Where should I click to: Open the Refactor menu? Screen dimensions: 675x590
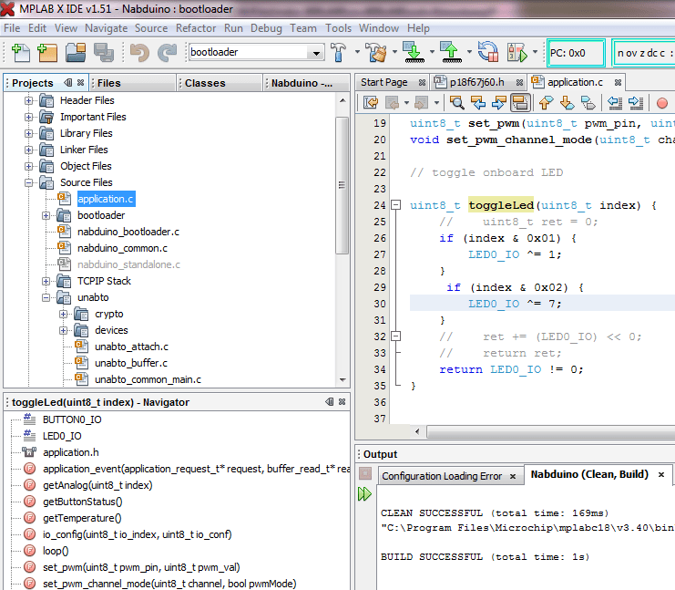(x=196, y=28)
